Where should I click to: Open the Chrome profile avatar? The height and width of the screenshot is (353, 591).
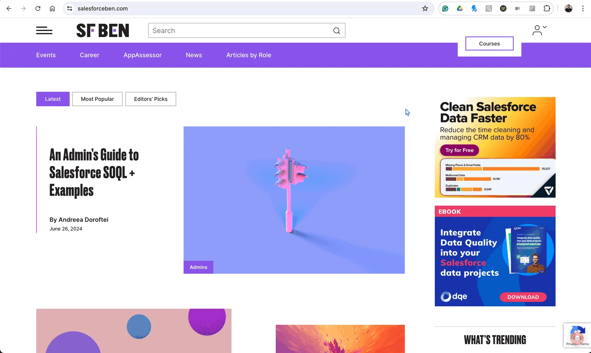coord(568,8)
